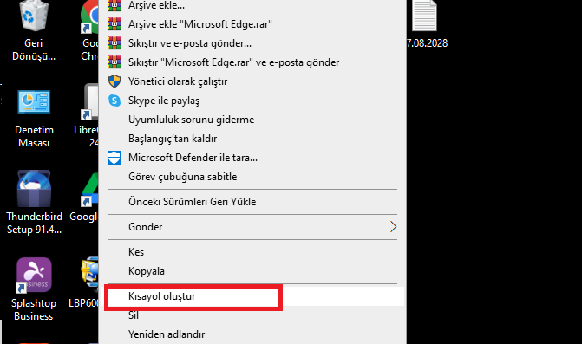
Task: Click the WinRAR icon beside Arşive ekle "Microsoft Edge.rar"
Action: tap(114, 24)
